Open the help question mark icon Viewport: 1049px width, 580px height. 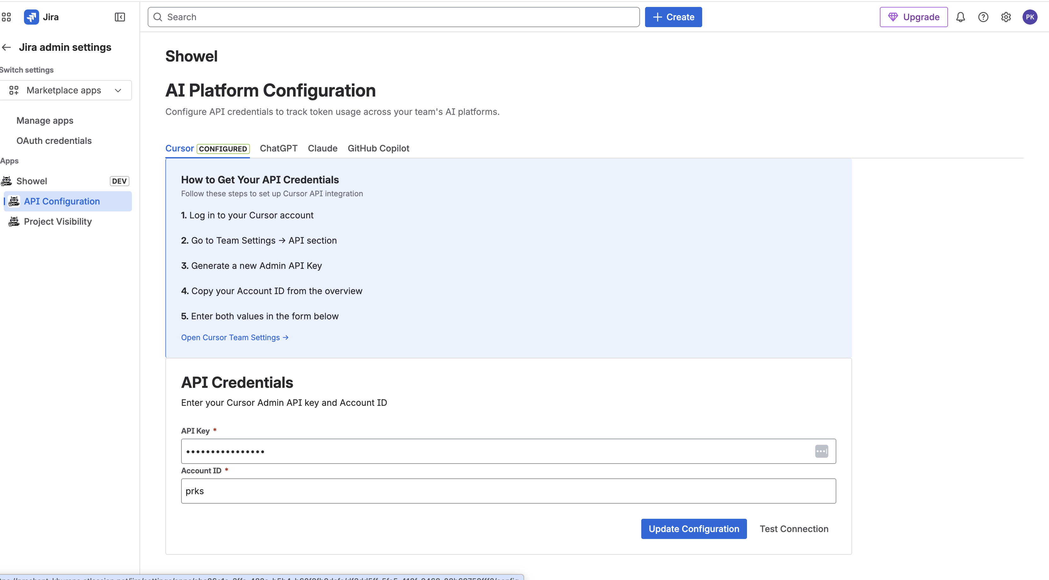point(983,17)
